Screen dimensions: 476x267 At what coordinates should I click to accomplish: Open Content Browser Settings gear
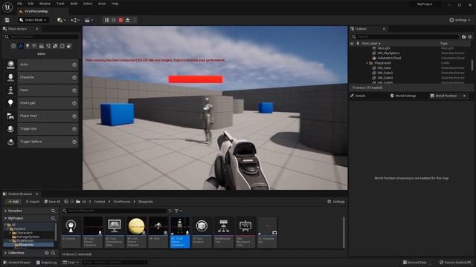coord(335,202)
